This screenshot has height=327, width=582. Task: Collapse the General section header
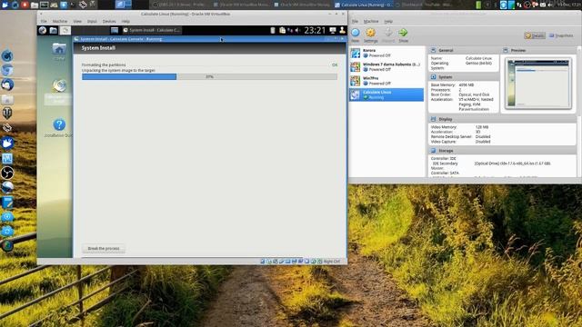(463, 51)
